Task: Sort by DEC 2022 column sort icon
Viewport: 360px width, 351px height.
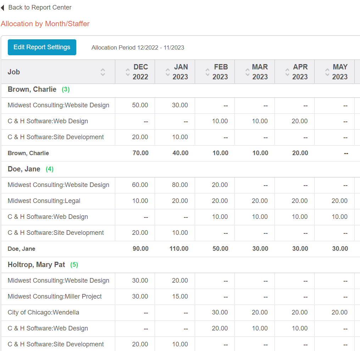Action: pyautogui.click(x=128, y=72)
